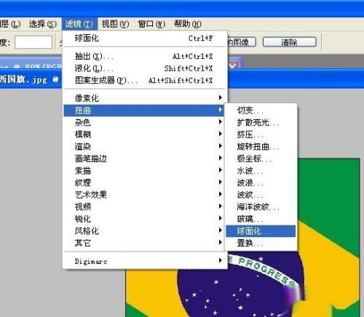Select 球面化... distort filter

(261, 231)
